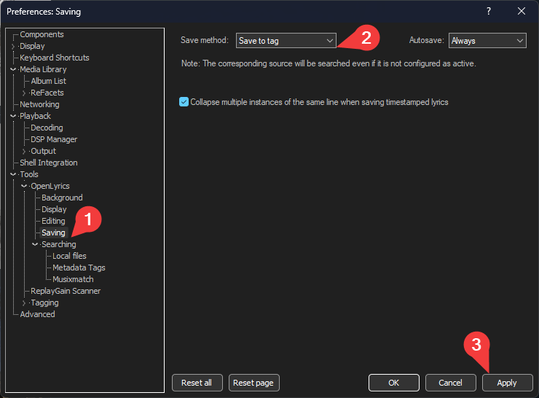Expand the Output tree node
This screenshot has width=539, height=398.
(x=24, y=151)
